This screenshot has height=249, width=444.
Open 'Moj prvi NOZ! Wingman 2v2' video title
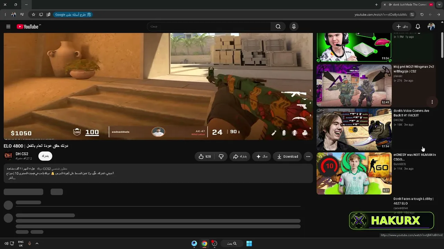[413, 69]
